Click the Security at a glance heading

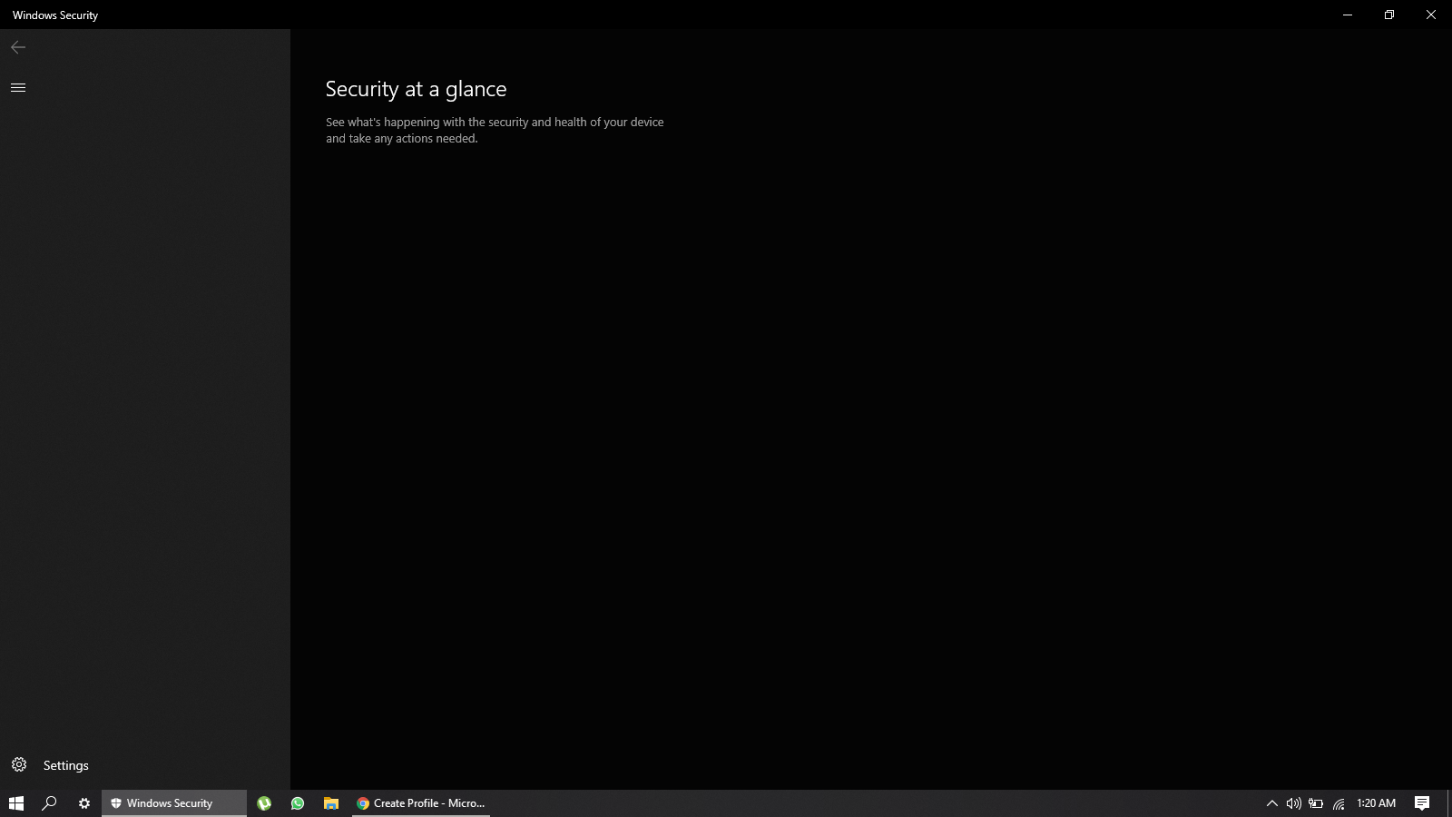(x=416, y=89)
